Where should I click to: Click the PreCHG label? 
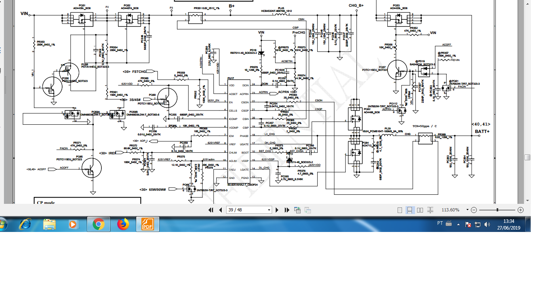click(299, 32)
